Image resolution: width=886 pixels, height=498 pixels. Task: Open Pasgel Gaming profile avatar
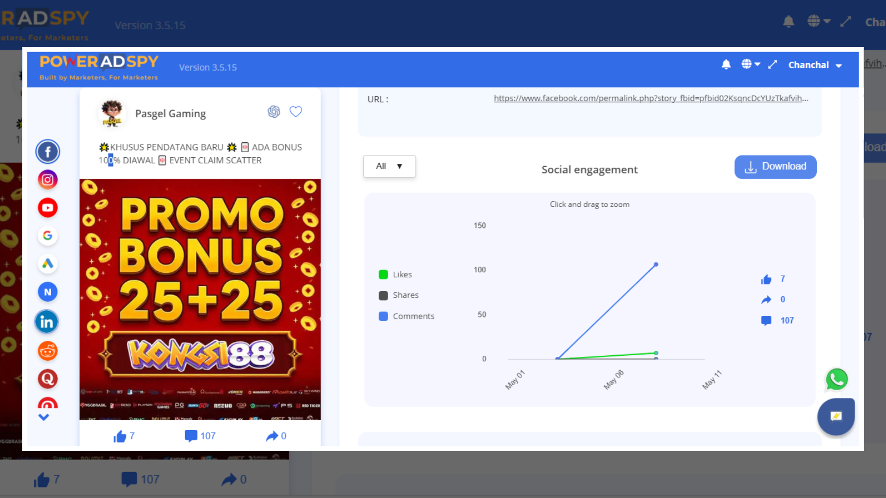(112, 113)
